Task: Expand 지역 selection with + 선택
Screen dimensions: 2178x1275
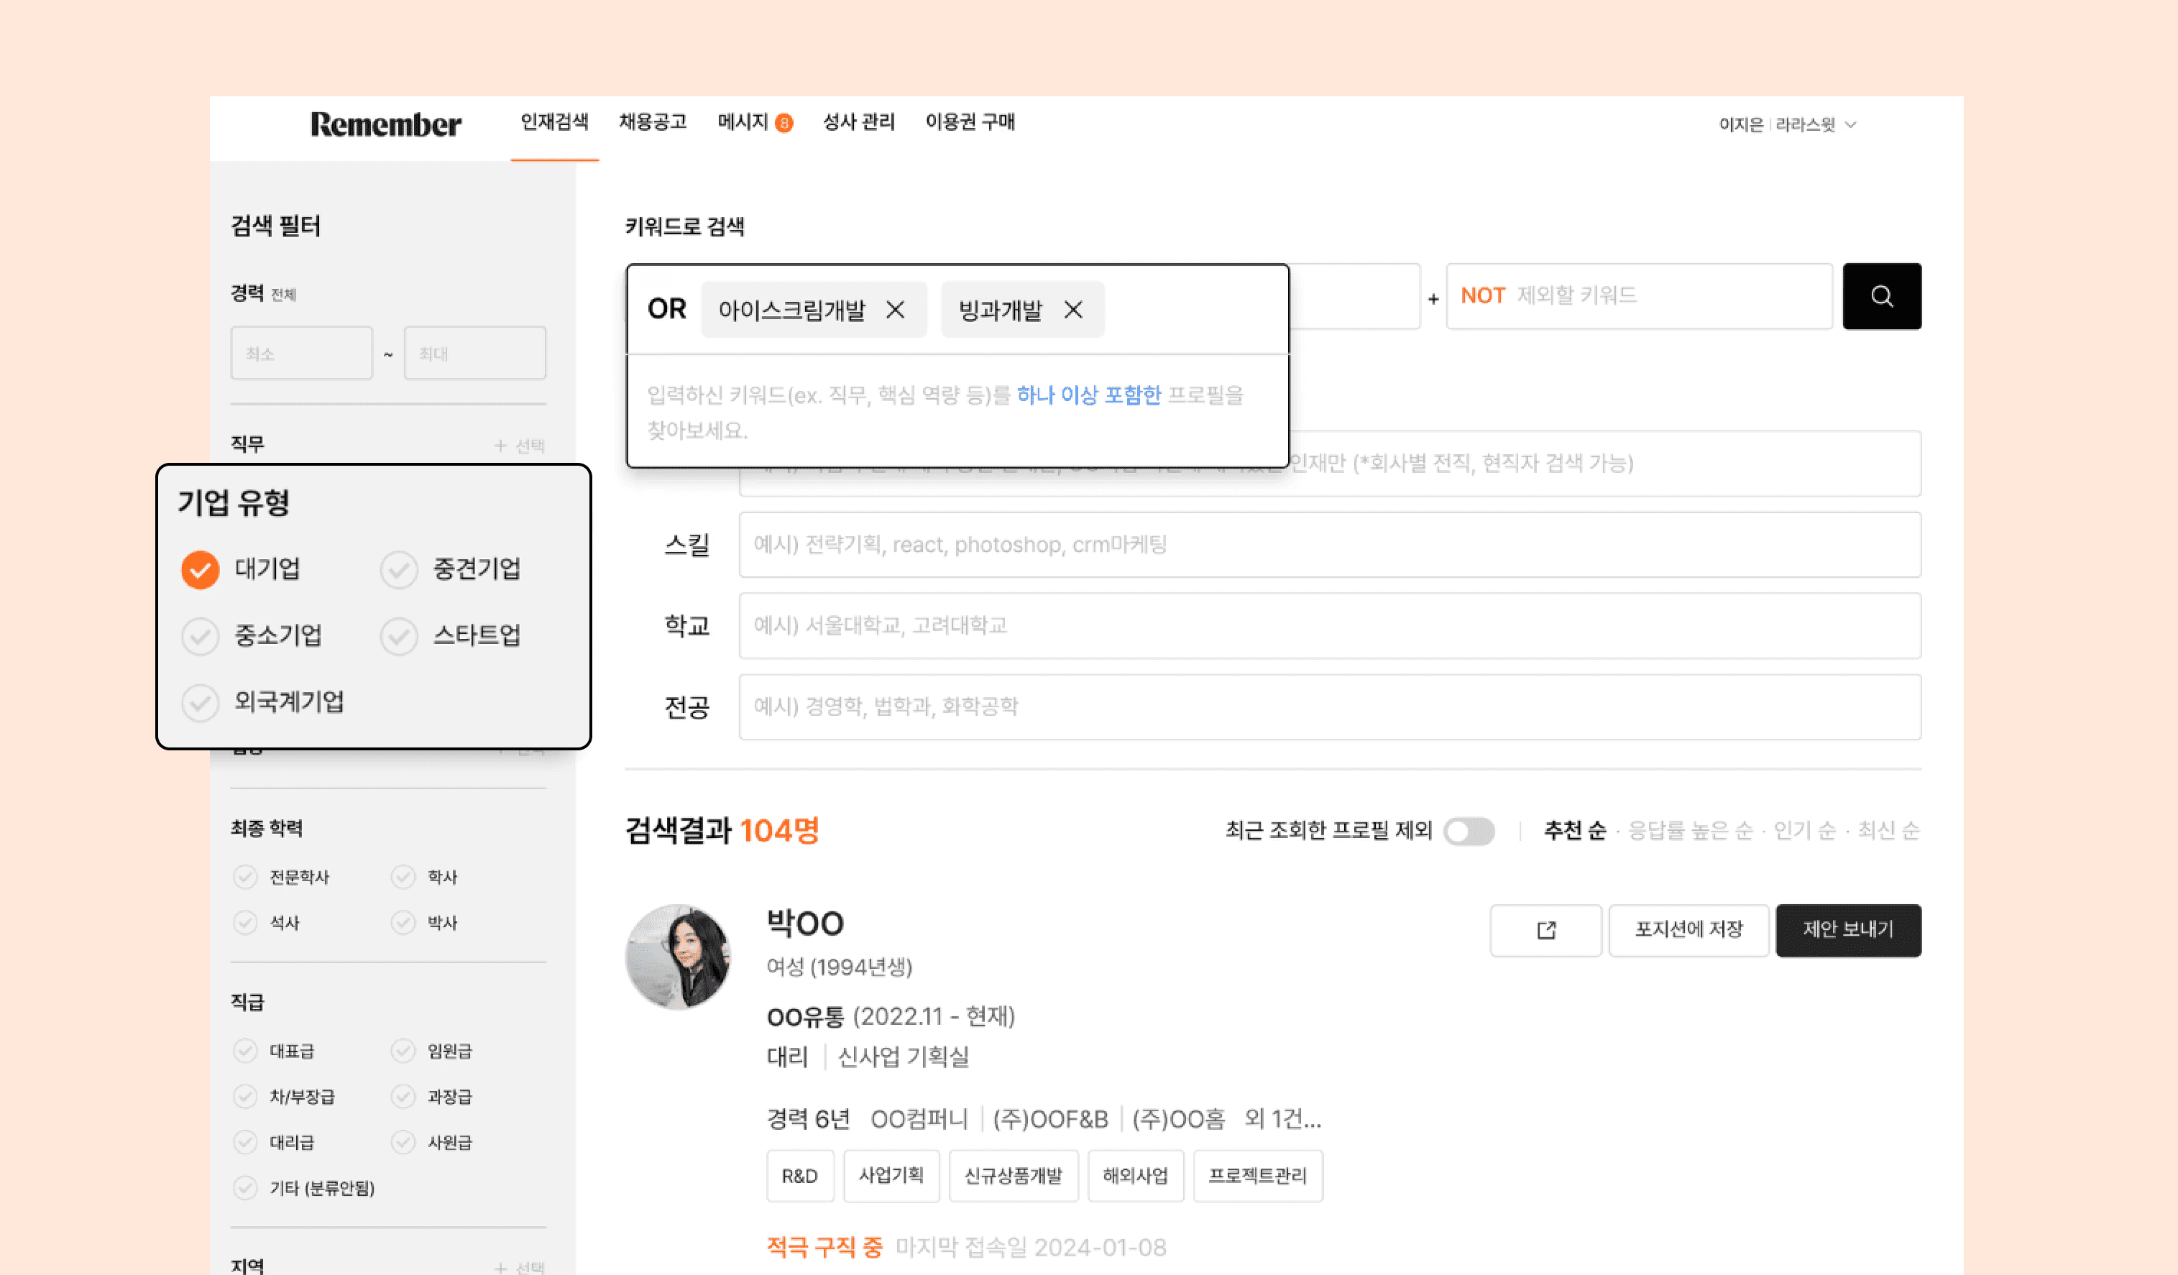Action: (x=520, y=1267)
